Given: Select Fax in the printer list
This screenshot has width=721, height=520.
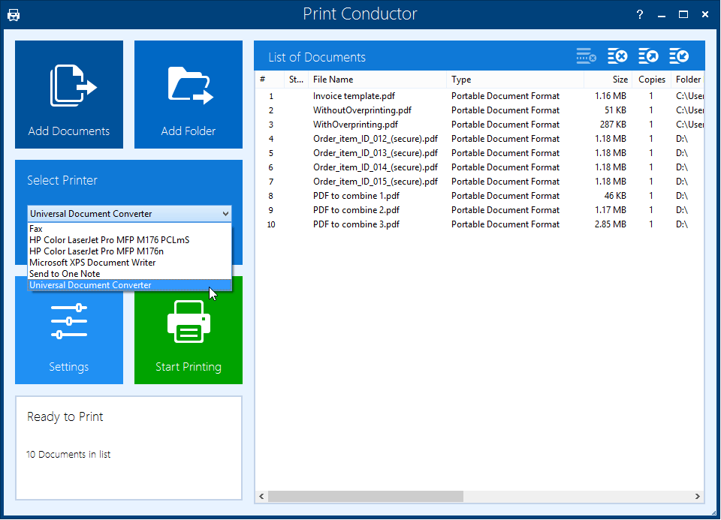Looking at the screenshot, I should coord(129,229).
